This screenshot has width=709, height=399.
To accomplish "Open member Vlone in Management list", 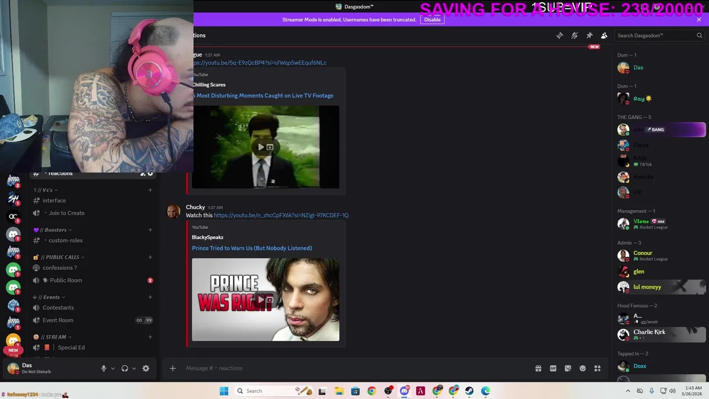I will tap(661, 224).
